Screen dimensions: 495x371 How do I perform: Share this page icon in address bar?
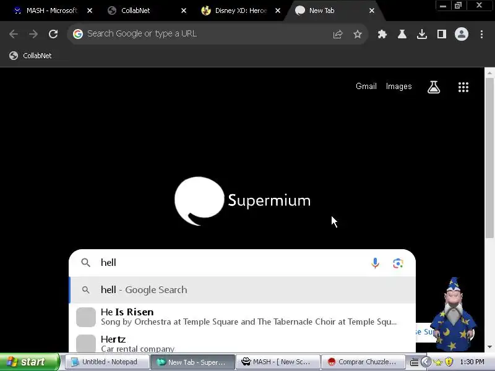[337, 34]
